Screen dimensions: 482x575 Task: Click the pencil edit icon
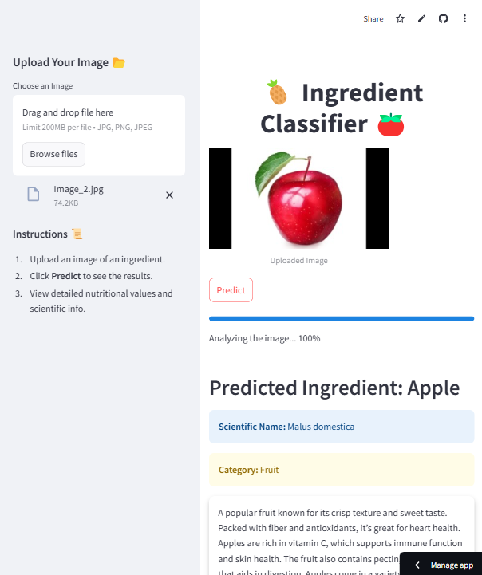point(422,18)
